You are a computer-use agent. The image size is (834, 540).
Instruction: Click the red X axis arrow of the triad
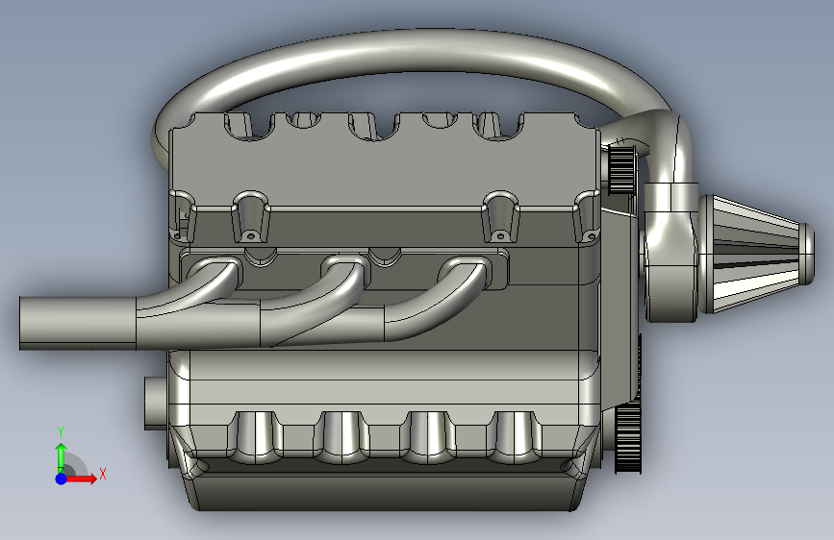[82, 479]
